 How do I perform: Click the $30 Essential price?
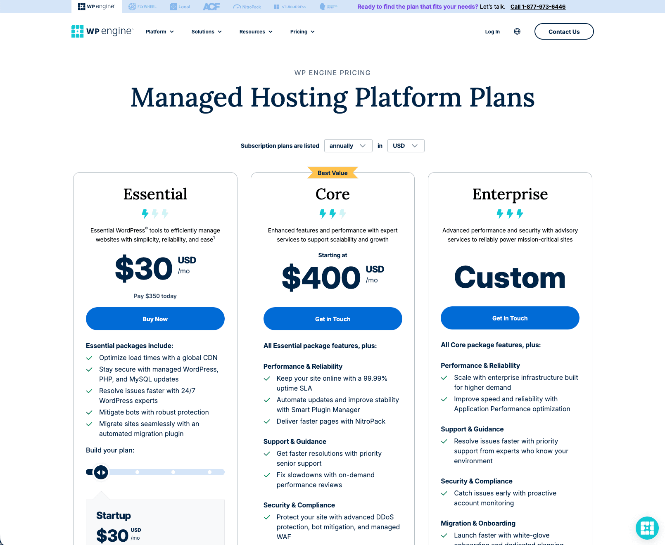click(144, 269)
